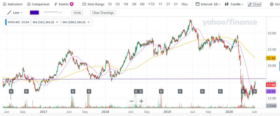Select the YTD date range
The width and height of the screenshot is (280, 116).
coord(151,4)
